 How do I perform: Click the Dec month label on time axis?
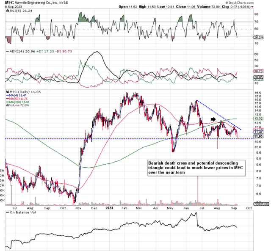pos(94,208)
